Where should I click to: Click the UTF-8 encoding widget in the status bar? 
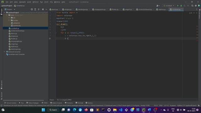click(166, 105)
